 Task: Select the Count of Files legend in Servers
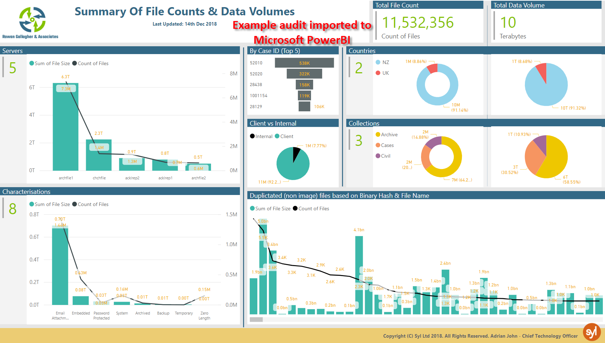coord(90,63)
